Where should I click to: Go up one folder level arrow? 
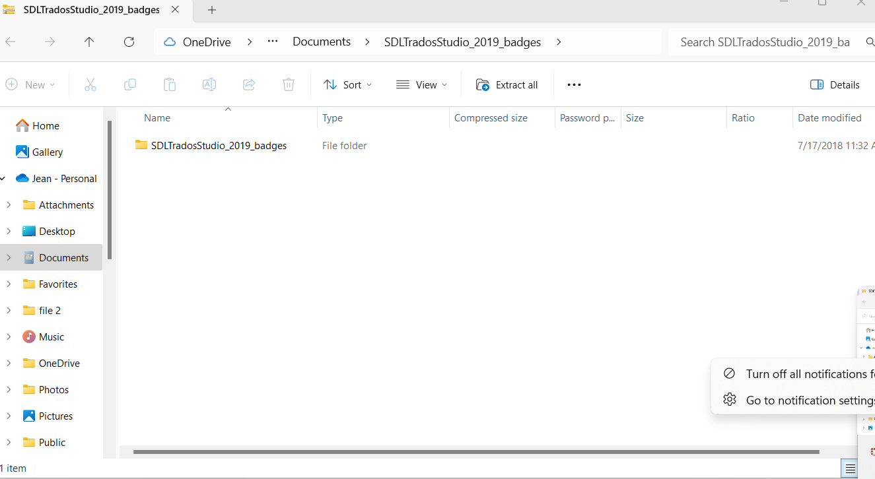(89, 42)
